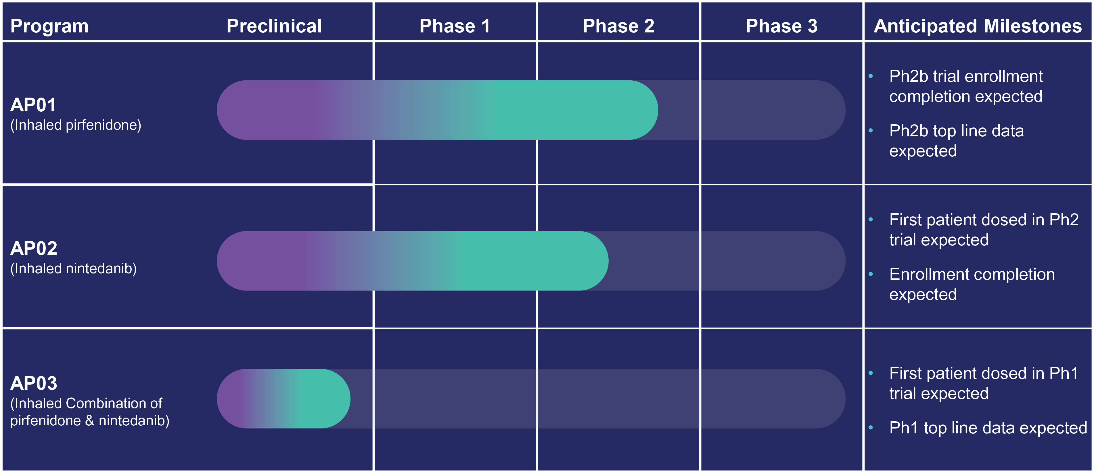Image resolution: width=1094 pixels, height=473 pixels.
Task: Click Enrollment completion expected milestone
Action: click(x=972, y=284)
